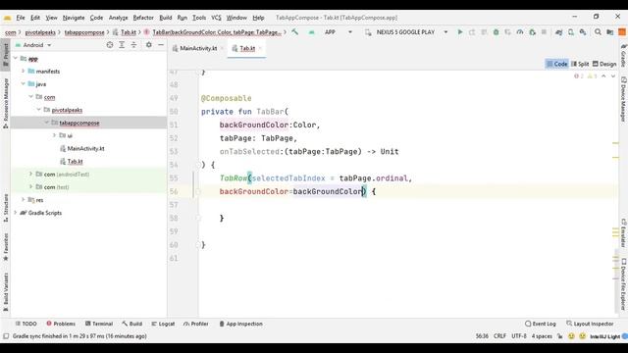Open the Profiler tool window

196,324
